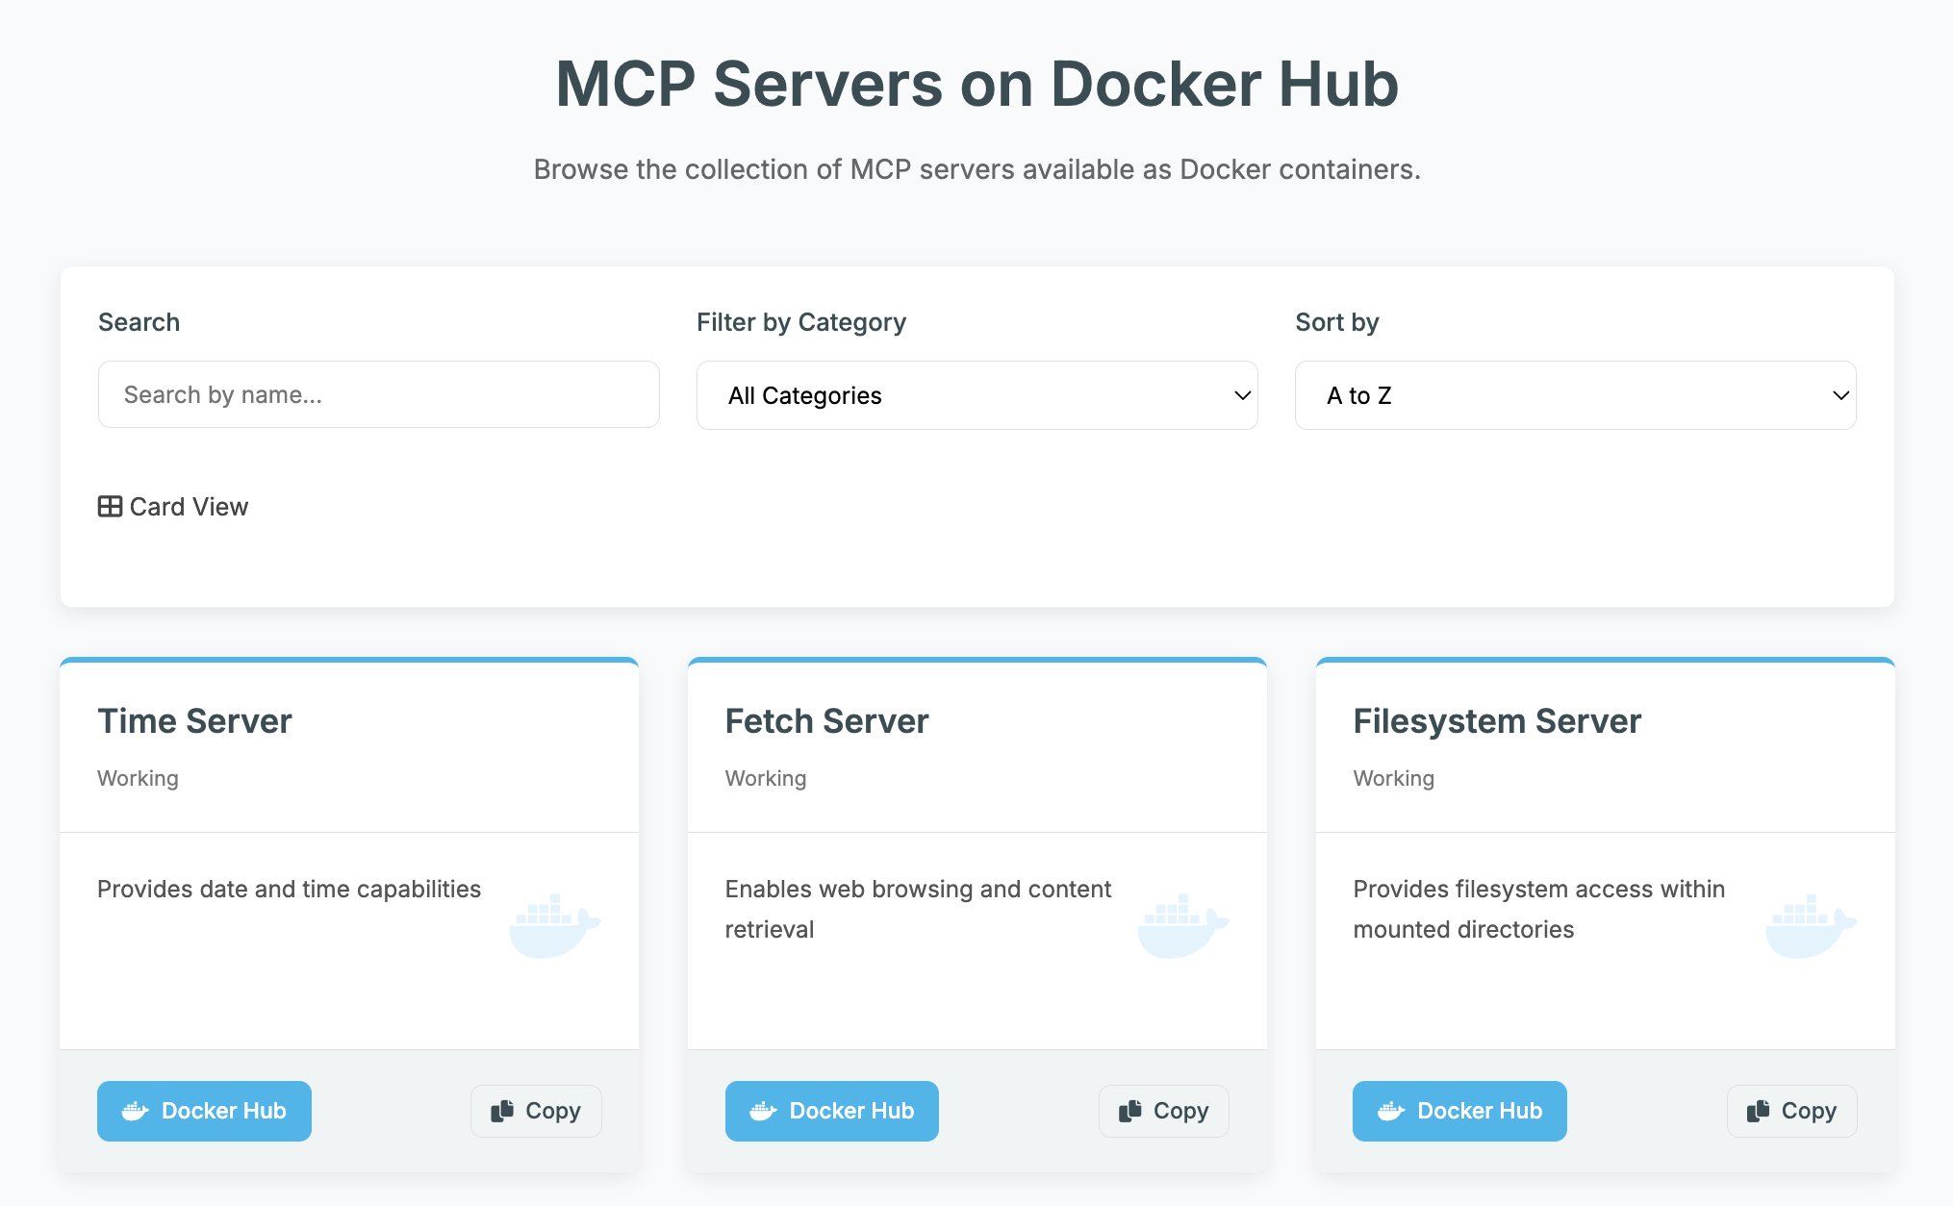Click the copy icon in Time Server card
1953x1206 pixels.
coord(502,1112)
